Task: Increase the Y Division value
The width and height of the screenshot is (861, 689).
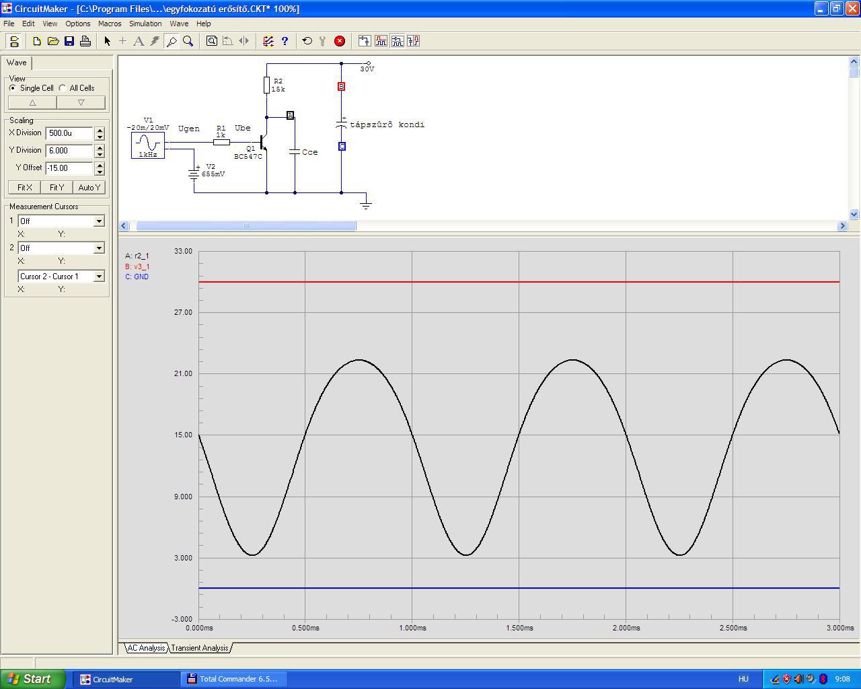Action: point(100,147)
